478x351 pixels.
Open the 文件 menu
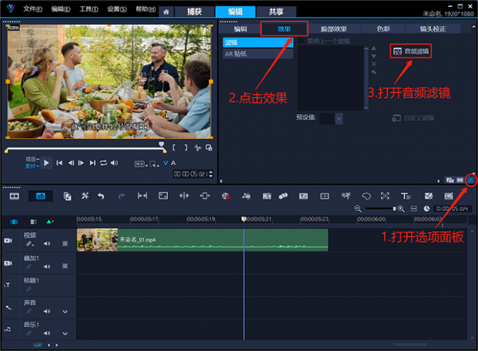click(x=32, y=9)
